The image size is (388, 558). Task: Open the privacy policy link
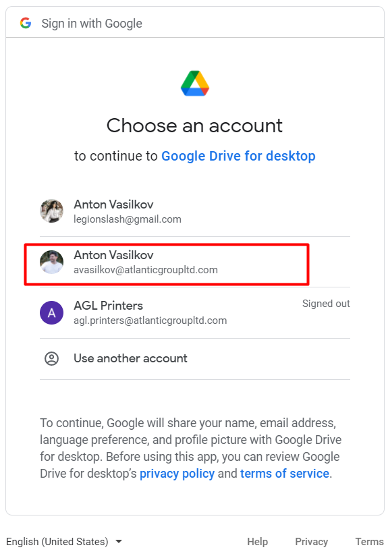pyautogui.click(x=177, y=474)
